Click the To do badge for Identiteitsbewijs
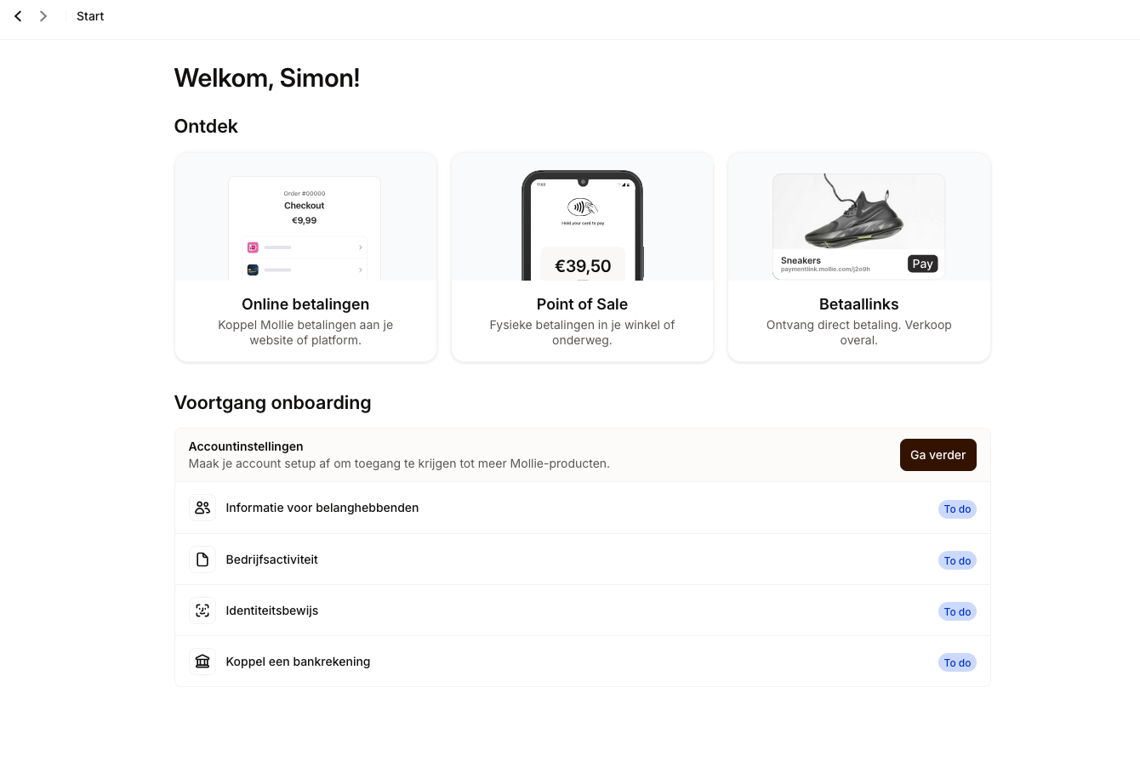Screen dimensions: 1140x761 pyautogui.click(x=957, y=611)
